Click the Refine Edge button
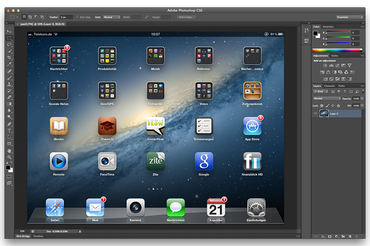This screenshot has height=246, width=370. (x=186, y=17)
